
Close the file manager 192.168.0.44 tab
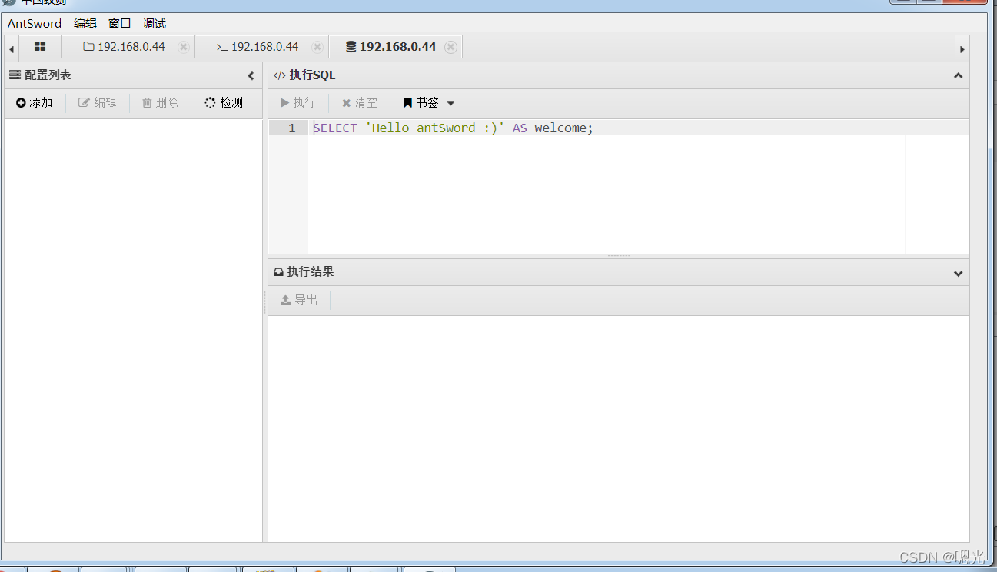[x=183, y=47]
